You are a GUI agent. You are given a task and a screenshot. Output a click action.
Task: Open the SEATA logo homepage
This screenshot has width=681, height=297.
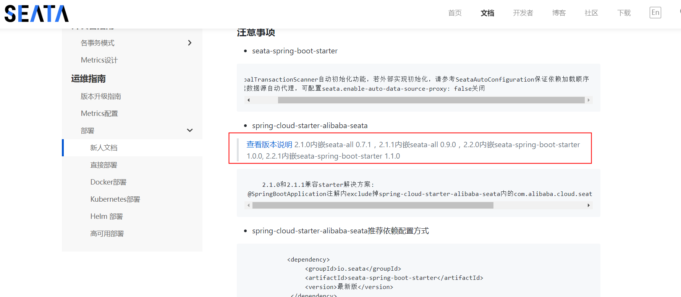(37, 14)
